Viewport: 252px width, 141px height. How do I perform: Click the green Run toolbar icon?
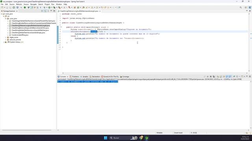[x=49, y=7]
